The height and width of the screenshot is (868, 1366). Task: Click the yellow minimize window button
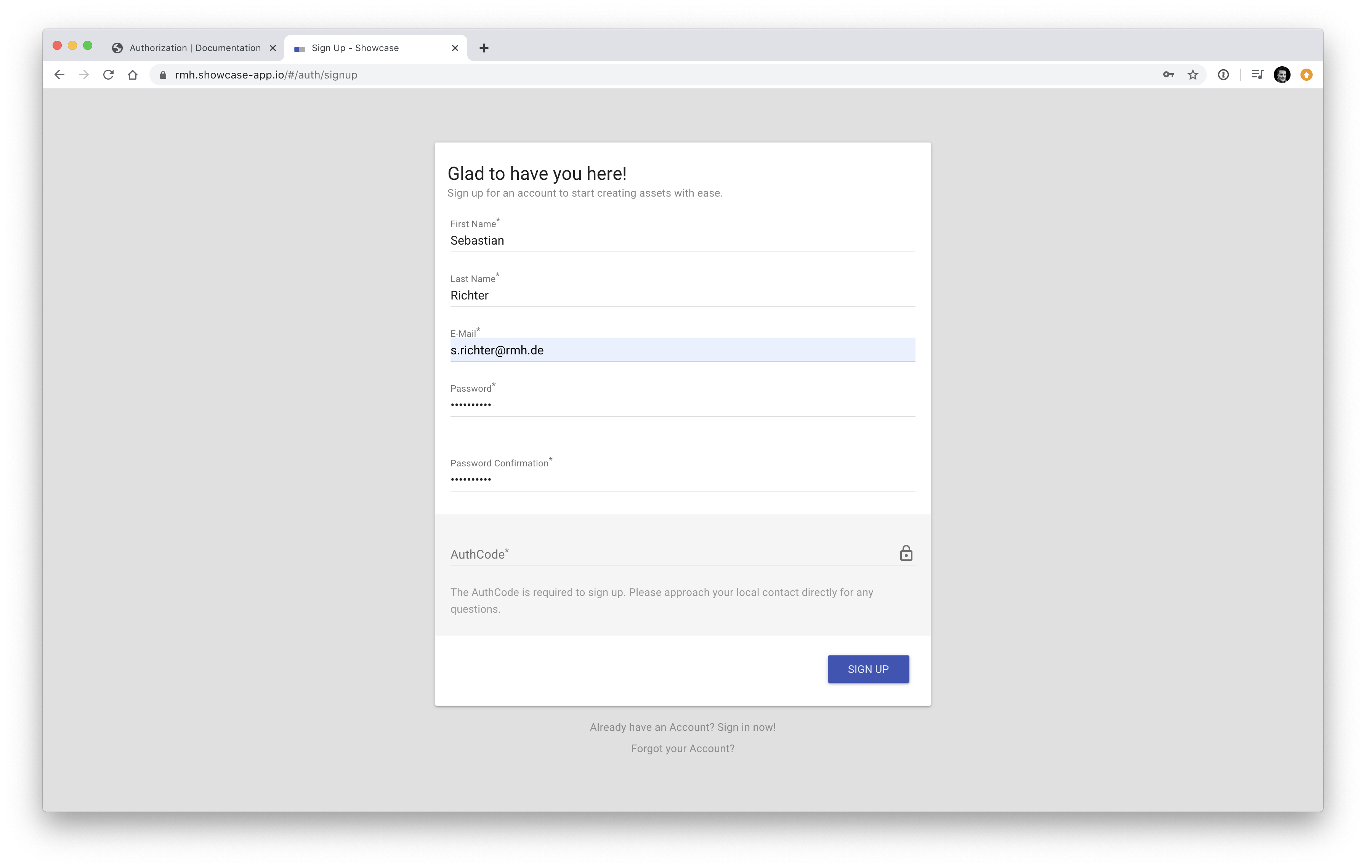[73, 45]
